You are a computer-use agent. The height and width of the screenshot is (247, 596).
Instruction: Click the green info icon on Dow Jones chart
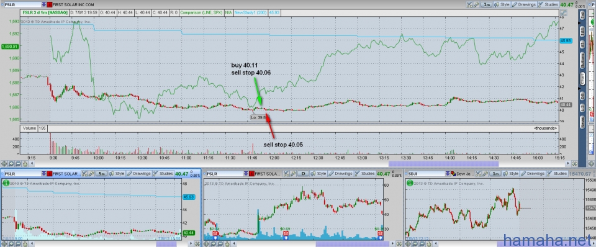pos(410,183)
